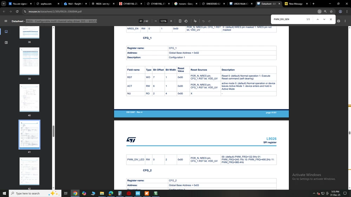Edit the PWM_DIV_GEN search field
Screen dimensions: 351x197
pyautogui.click(x=289, y=19)
